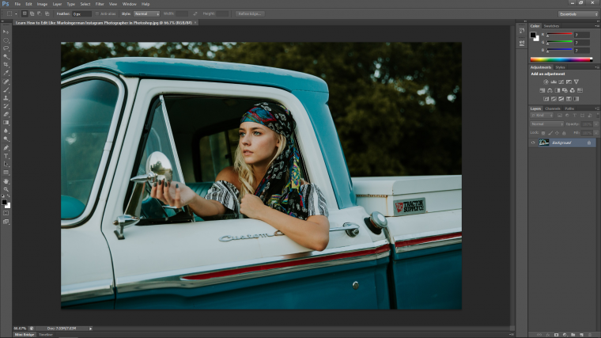Add a Channel Mixer adjustment
This screenshot has height=338, width=601.
pyautogui.click(x=573, y=90)
